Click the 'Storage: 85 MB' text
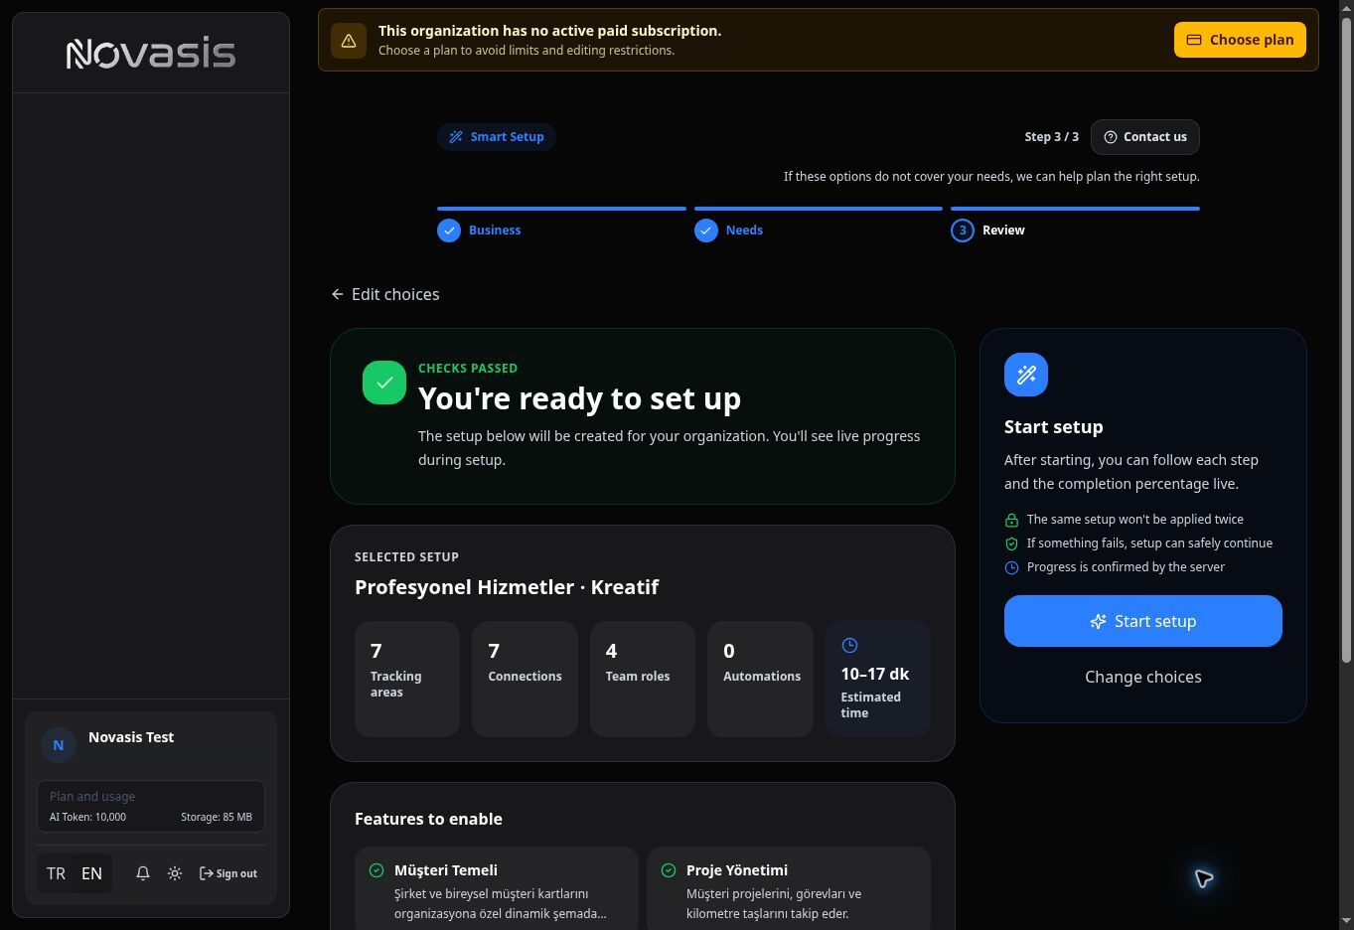 click(217, 817)
